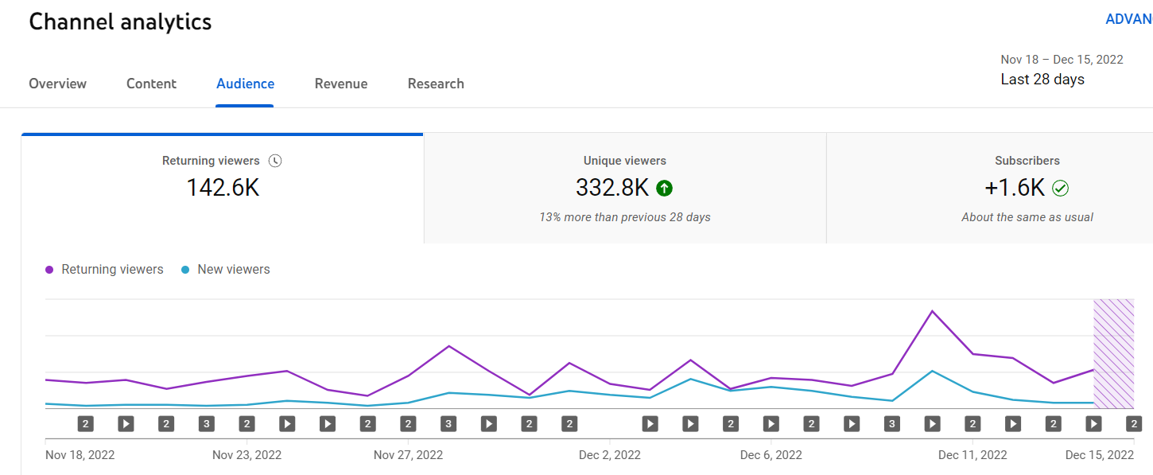The height and width of the screenshot is (475, 1153).
Task: Open the Research tab
Action: click(x=436, y=84)
